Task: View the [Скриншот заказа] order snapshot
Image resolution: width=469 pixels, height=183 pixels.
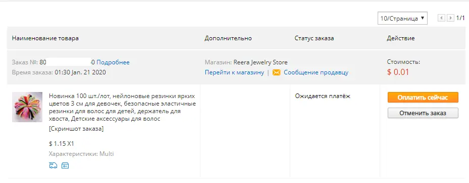Action: (x=76, y=129)
